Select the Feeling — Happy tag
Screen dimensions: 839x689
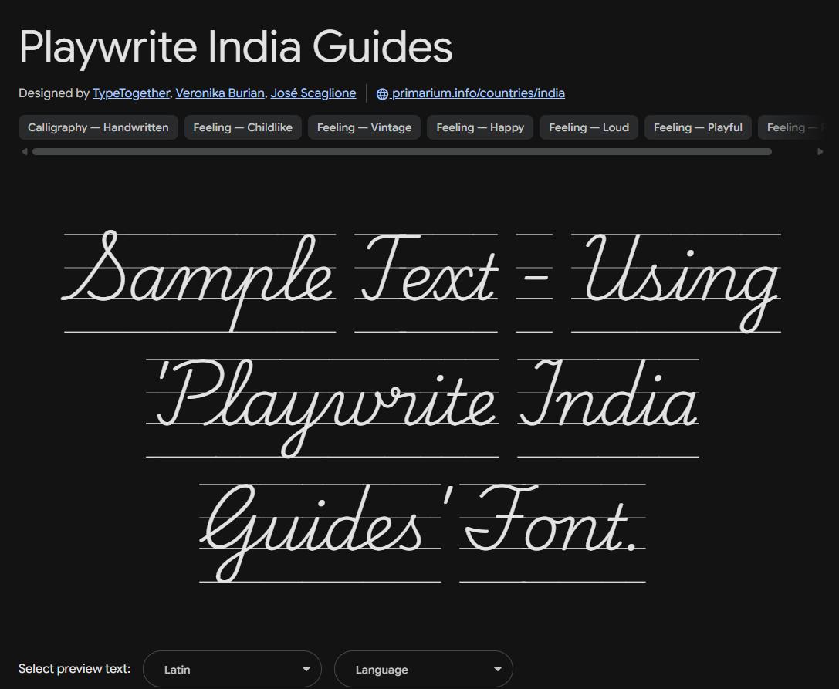click(x=480, y=127)
